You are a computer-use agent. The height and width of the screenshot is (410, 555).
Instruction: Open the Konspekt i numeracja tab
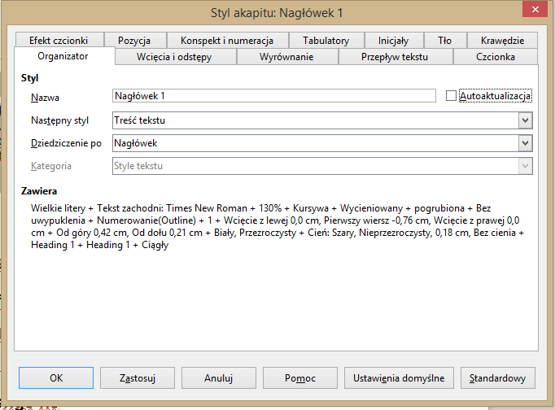pos(227,41)
